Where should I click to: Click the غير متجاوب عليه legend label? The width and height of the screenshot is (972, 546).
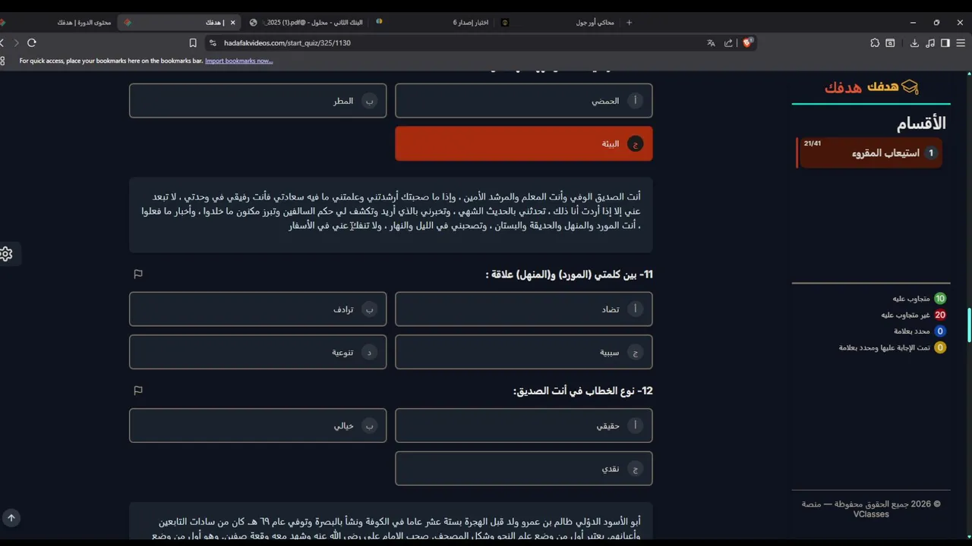click(x=905, y=315)
